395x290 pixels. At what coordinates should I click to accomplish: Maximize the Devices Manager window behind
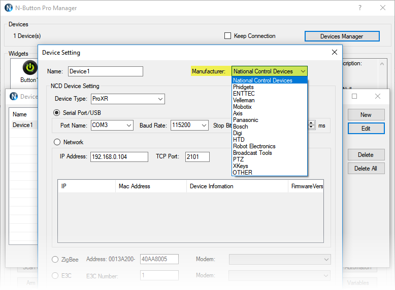[x=354, y=96]
